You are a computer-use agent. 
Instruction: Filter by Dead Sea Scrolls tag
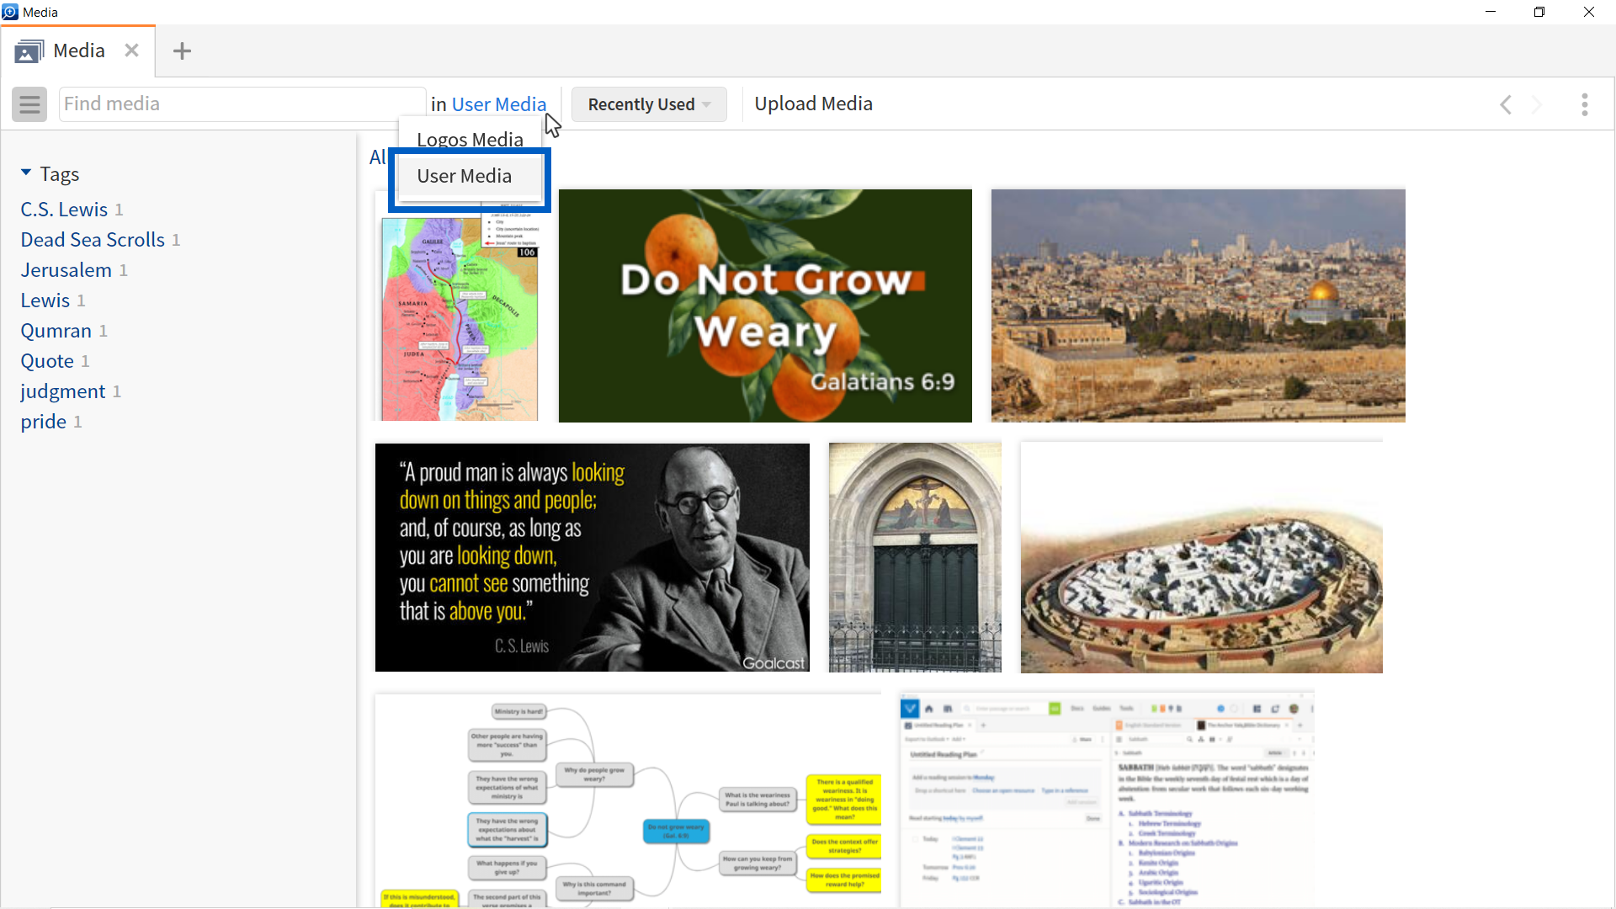93,240
